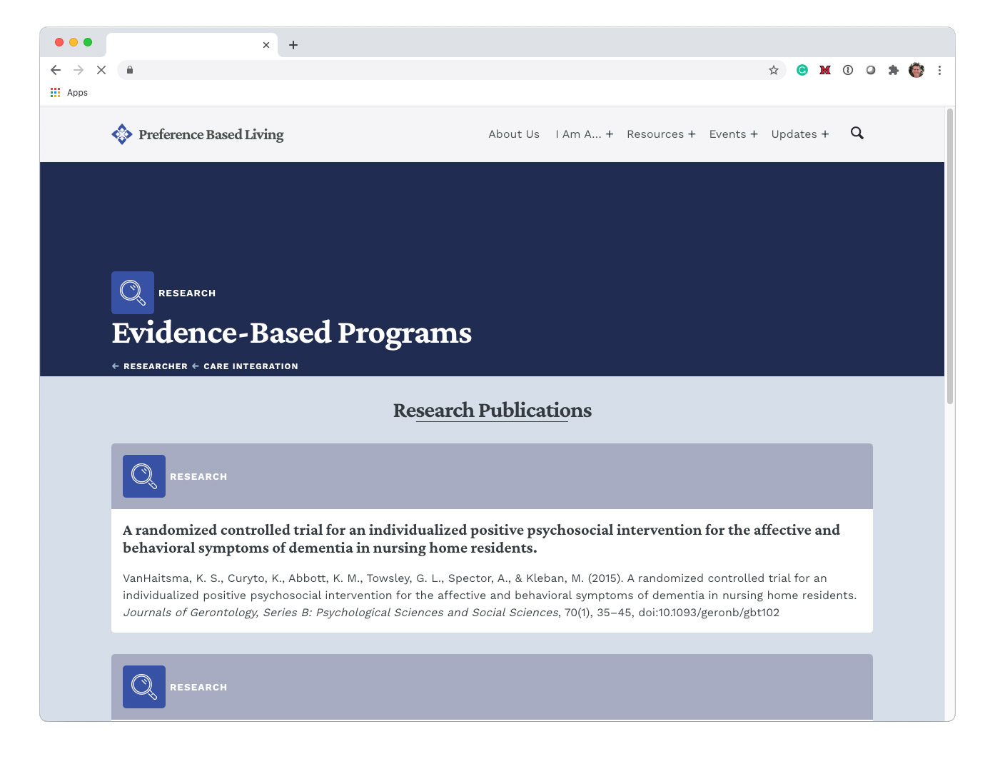Click the RESEARCH label on the second card
Screen dimensions: 995x774
coord(198,688)
